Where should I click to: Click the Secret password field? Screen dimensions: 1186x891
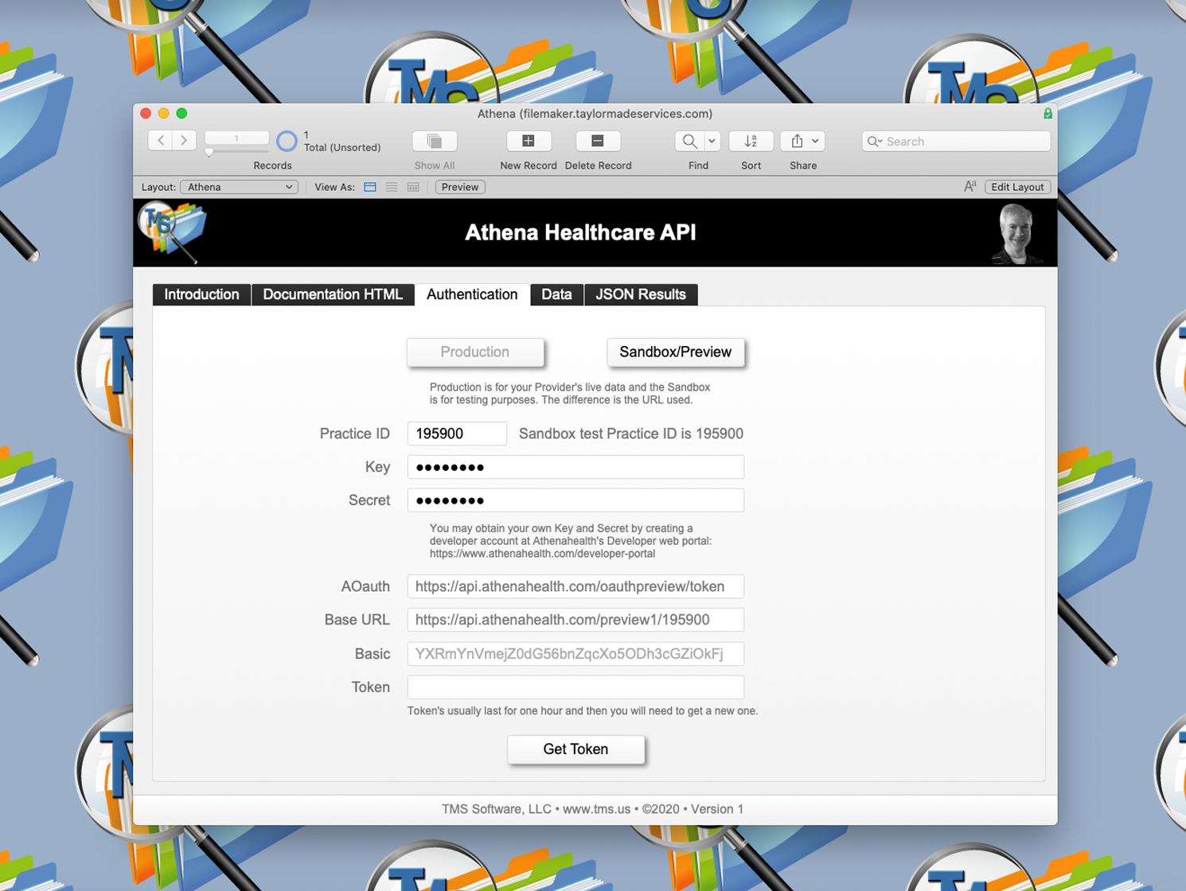575,500
